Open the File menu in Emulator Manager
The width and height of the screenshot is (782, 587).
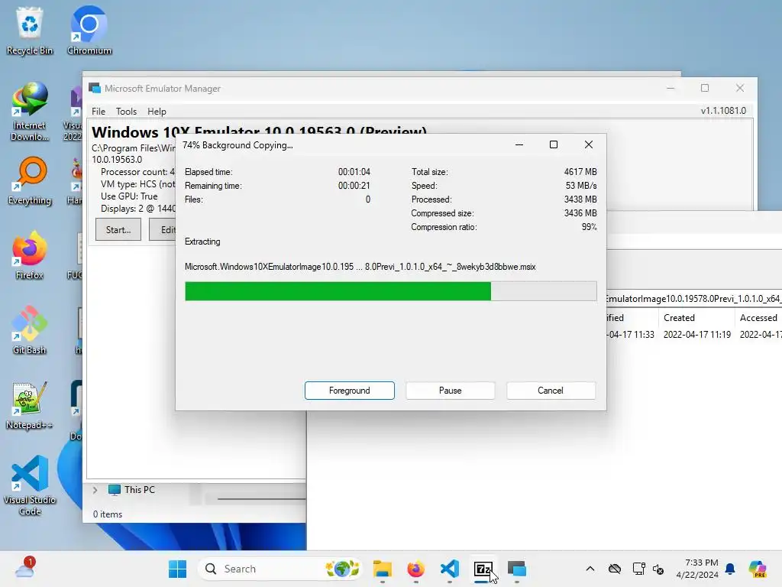(99, 112)
